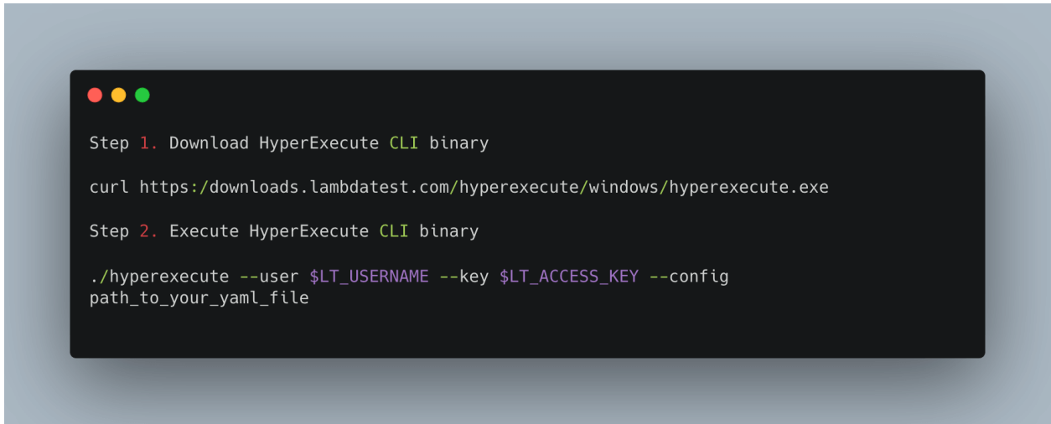This screenshot has width=1051, height=424.
Task: Click the red "2." step number
Action: coord(148,231)
